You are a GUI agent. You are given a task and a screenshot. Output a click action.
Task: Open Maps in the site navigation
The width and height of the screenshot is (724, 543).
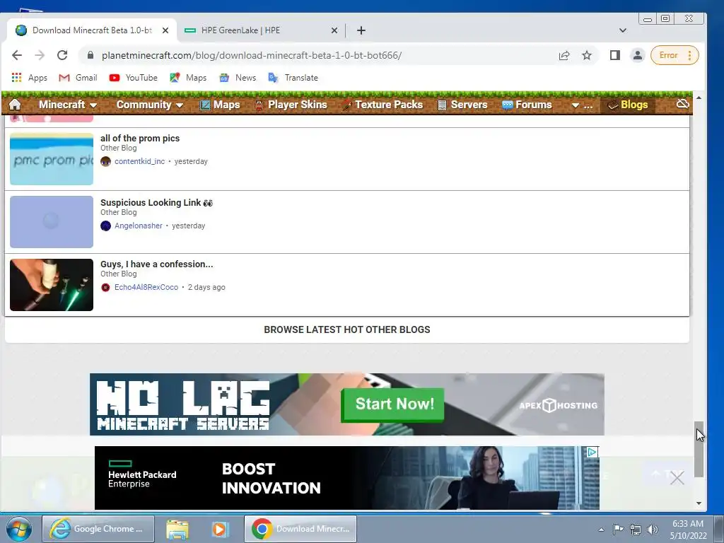220,105
